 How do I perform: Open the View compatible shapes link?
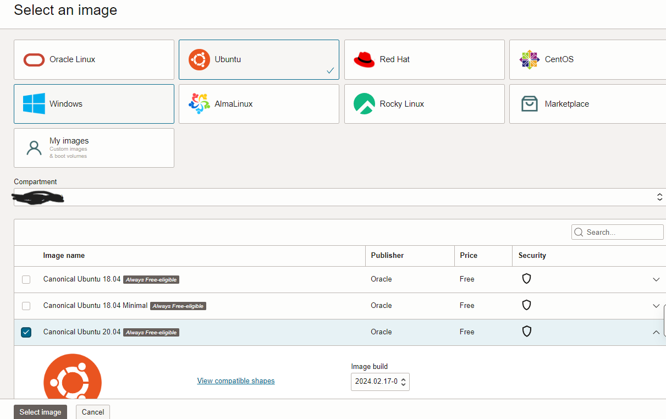(236, 381)
